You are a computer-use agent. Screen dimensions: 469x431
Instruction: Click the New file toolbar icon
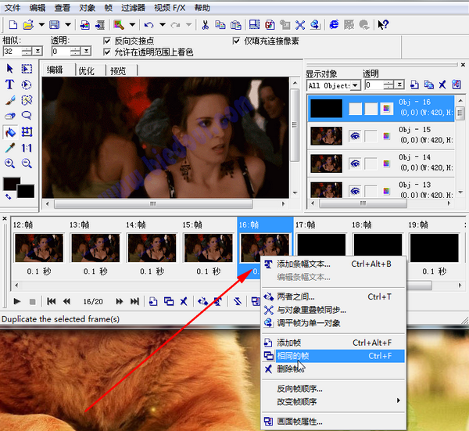[x=13, y=25]
